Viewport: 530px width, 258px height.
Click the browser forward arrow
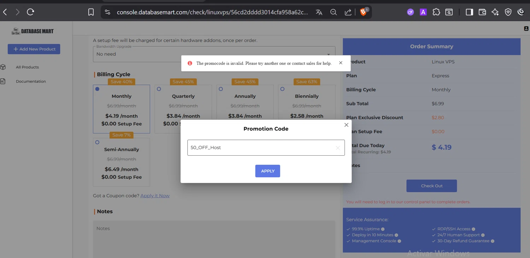point(17,12)
